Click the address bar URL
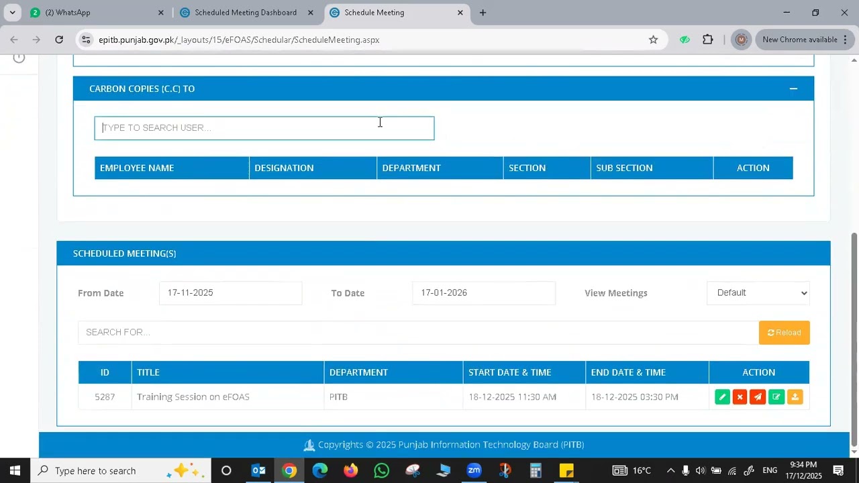The height and width of the screenshot is (483, 859). 239,40
